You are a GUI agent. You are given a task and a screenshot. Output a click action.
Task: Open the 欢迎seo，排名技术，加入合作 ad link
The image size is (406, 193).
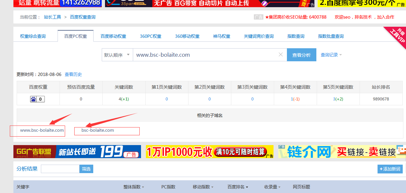click(x=364, y=17)
